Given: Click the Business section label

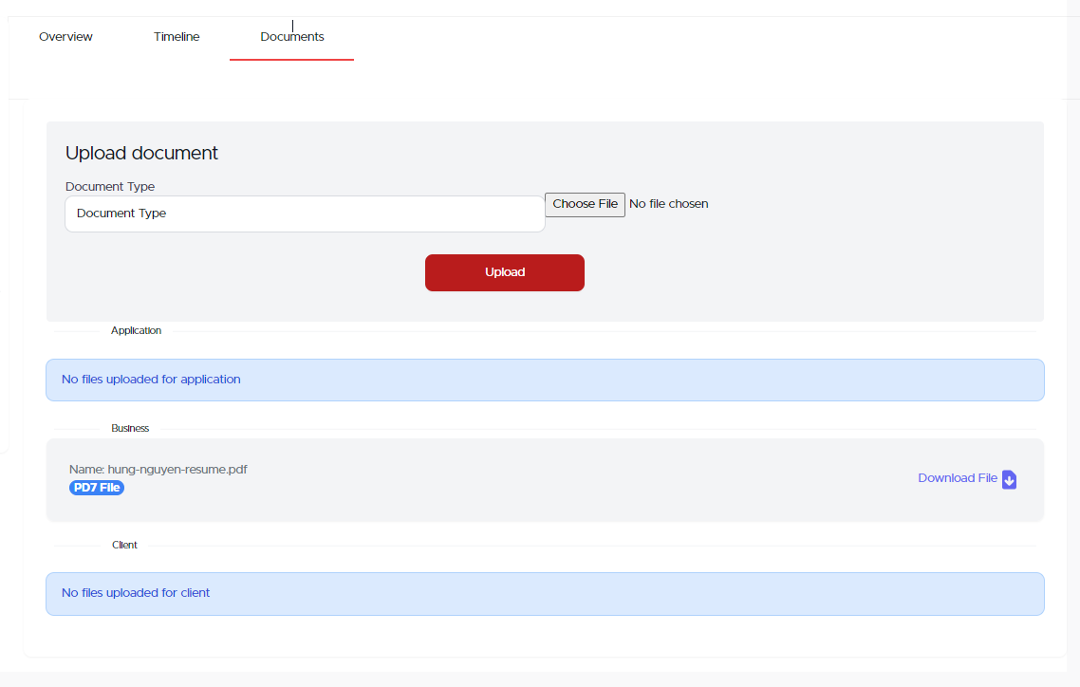Looking at the screenshot, I should click(130, 429).
